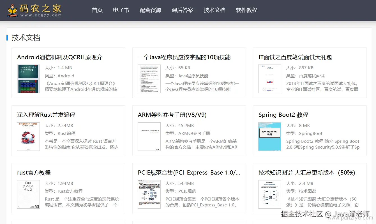The width and height of the screenshot is (376, 224).
Task: Click the 大小：2.4 MB text
Action: pos(300,183)
